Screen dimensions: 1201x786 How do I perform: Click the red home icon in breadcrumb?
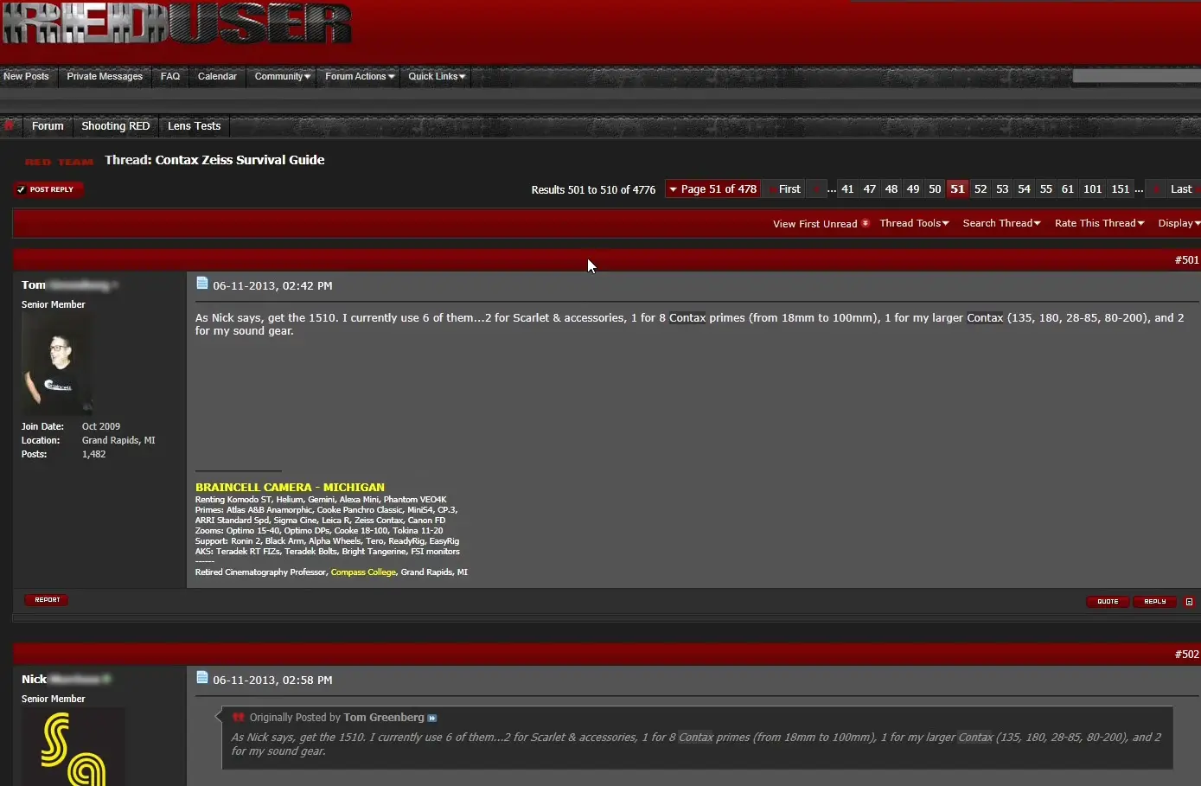[10, 125]
